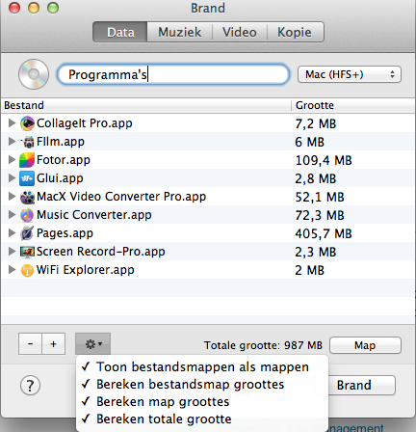Expand the FIlm.app row
Screen dimensions: 416x432
12,141
